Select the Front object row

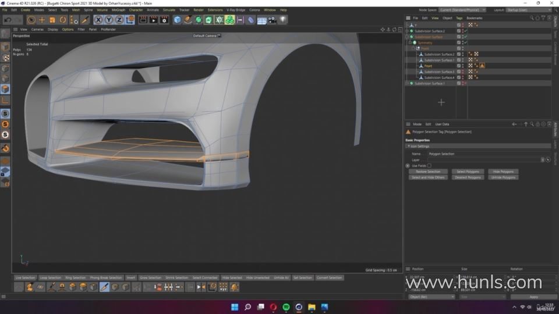pyautogui.click(x=428, y=66)
